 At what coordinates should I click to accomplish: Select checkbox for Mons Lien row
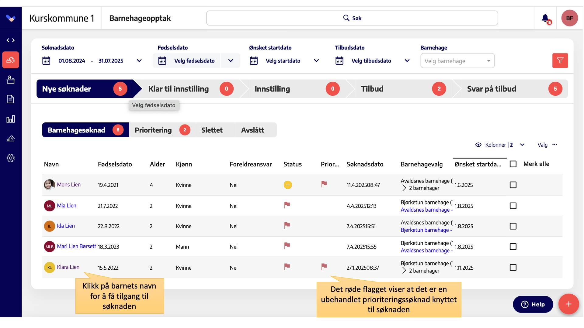pyautogui.click(x=513, y=185)
